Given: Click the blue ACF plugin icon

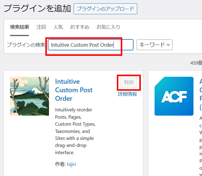Looking at the screenshot, I should 174,96.
